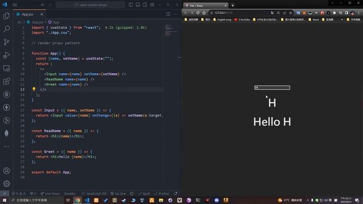Click the App symbol breadcrumb
Screen dimensions: 363x204
[x=54, y=22]
